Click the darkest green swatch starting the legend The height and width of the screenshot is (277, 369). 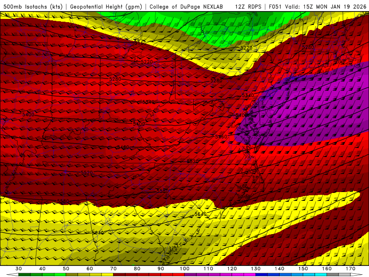(x=24, y=274)
